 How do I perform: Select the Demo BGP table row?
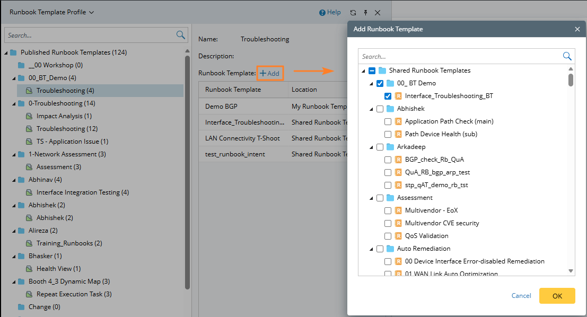click(244, 107)
